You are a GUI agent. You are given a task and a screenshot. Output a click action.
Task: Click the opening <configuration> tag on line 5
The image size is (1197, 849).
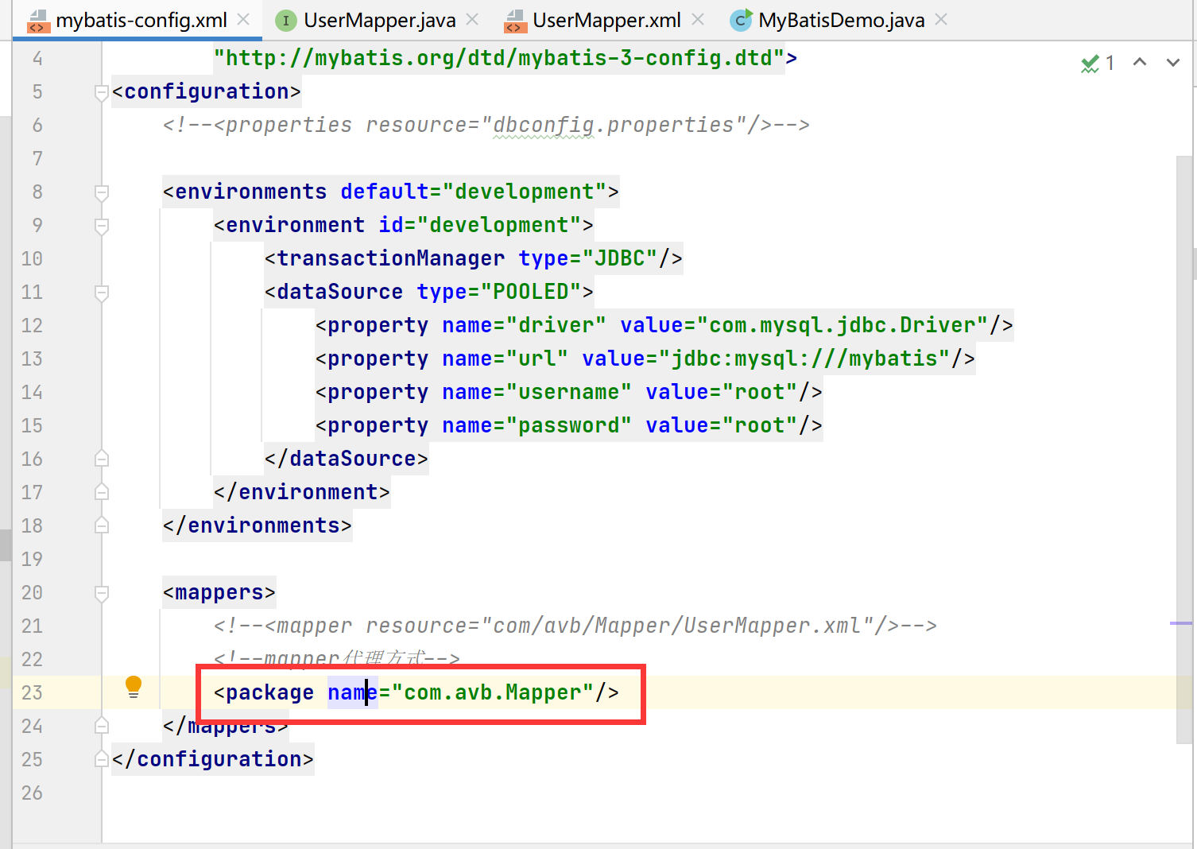click(207, 91)
